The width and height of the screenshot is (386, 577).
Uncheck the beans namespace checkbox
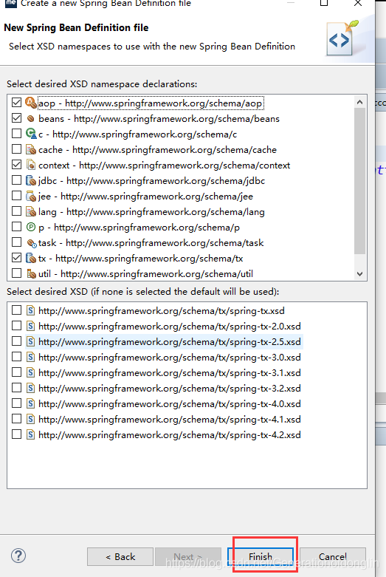tap(16, 117)
